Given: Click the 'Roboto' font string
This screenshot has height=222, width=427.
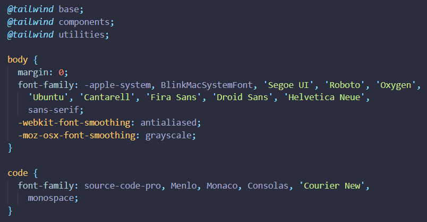Looking at the screenshot, I should (345, 85).
